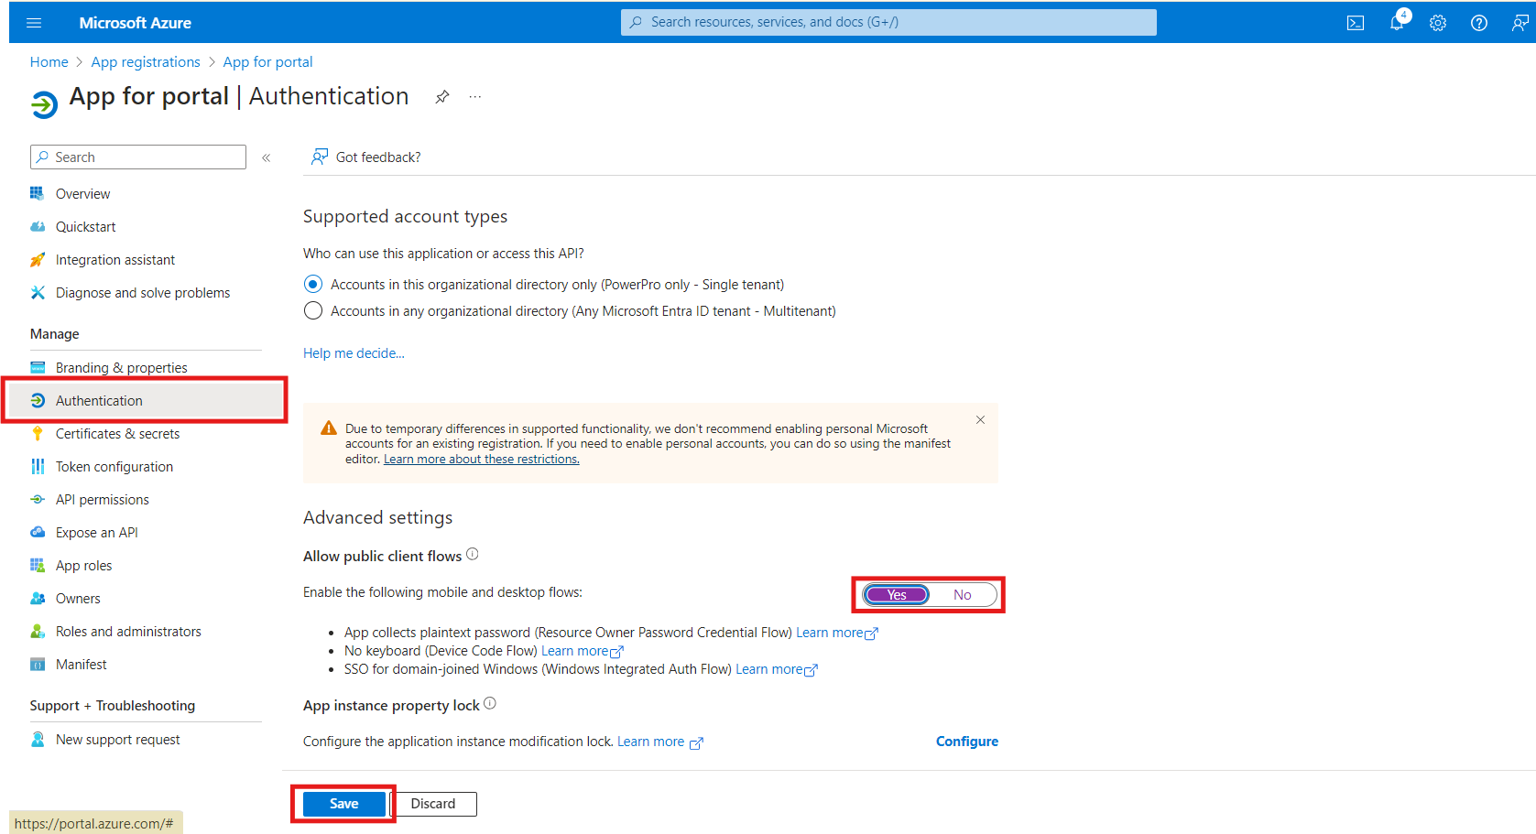1536x834 pixels.
Task: Click the help question mark icon
Action: pos(1479,23)
